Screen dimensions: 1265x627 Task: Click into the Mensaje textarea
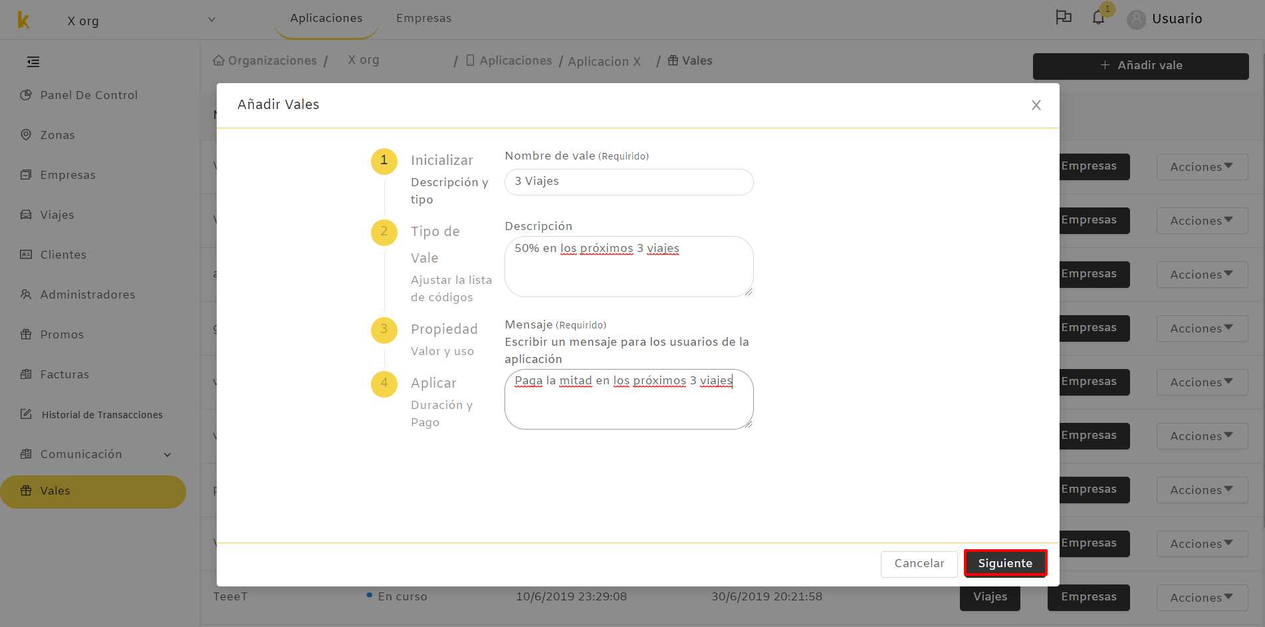point(629,399)
